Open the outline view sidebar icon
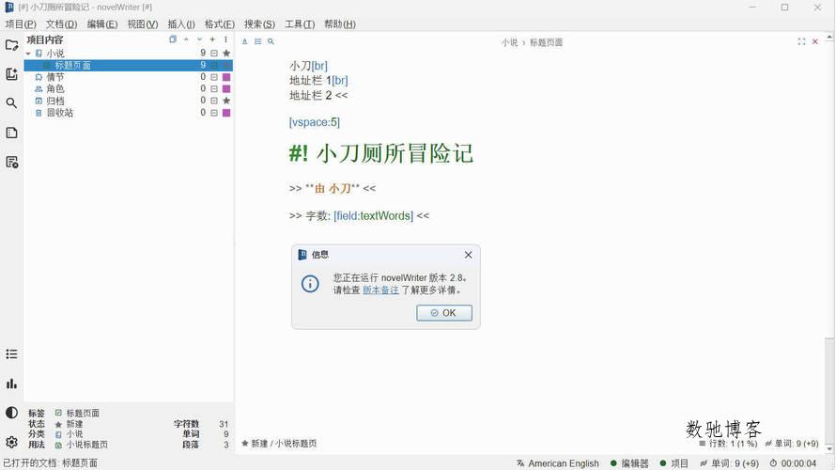The width and height of the screenshot is (836, 470). (x=11, y=133)
